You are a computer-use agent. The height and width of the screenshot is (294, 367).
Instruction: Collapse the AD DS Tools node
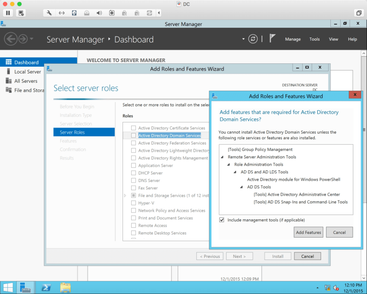242,187
